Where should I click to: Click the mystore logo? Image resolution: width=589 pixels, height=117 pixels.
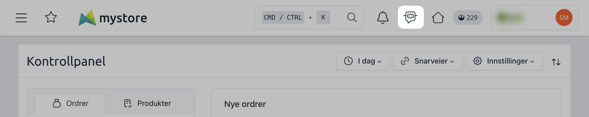[x=113, y=18]
